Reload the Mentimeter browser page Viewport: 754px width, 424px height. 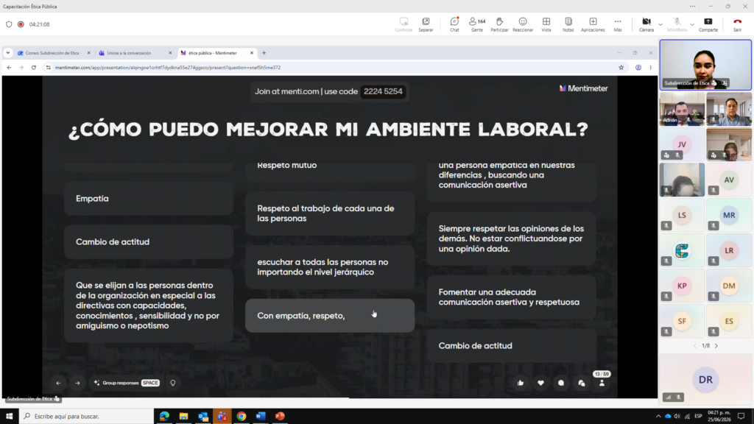[x=34, y=68]
